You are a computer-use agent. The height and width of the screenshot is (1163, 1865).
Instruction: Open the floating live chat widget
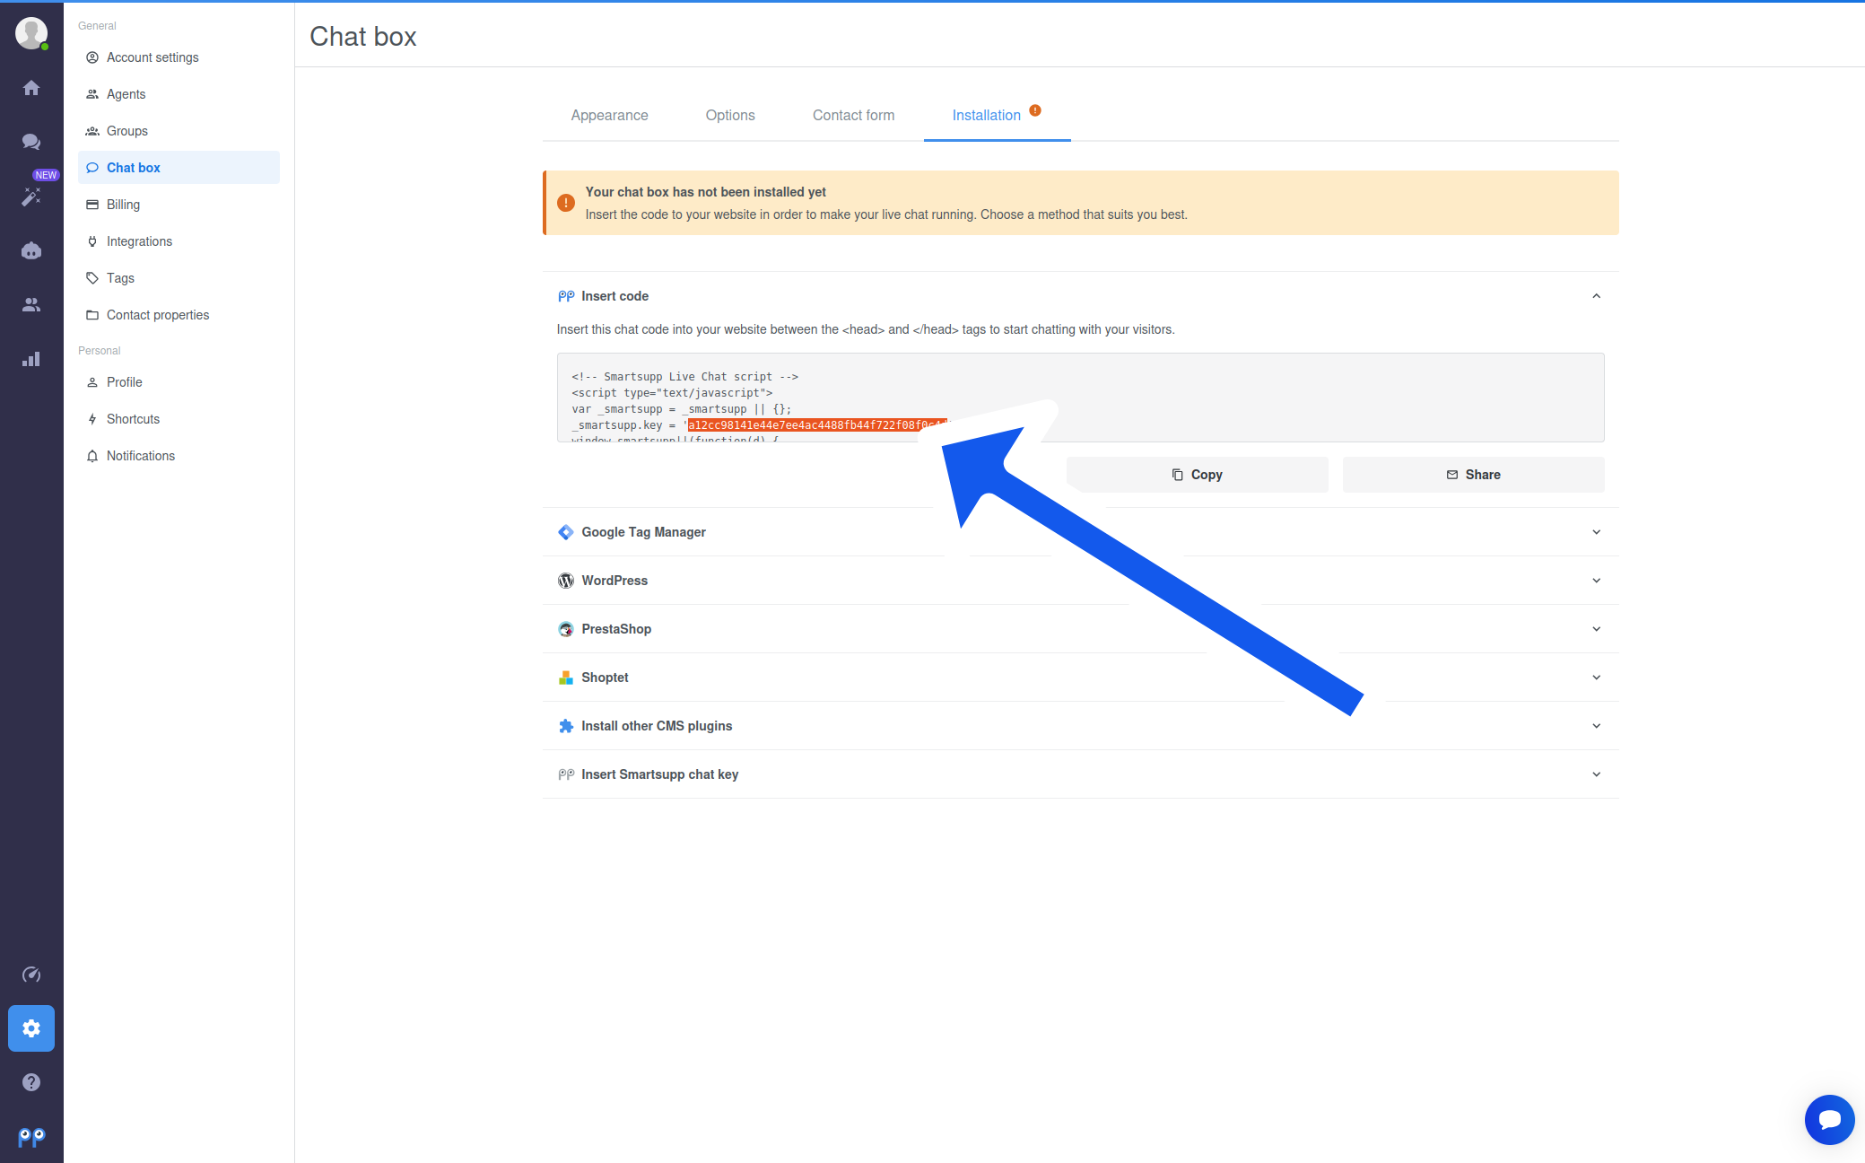click(x=1829, y=1120)
